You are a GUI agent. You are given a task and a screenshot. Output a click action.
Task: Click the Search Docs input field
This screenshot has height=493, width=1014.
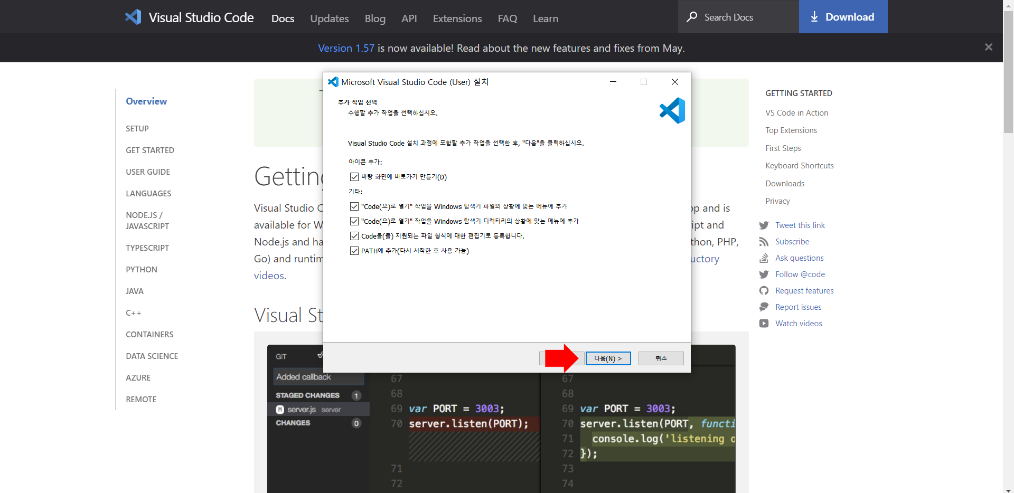click(x=738, y=17)
